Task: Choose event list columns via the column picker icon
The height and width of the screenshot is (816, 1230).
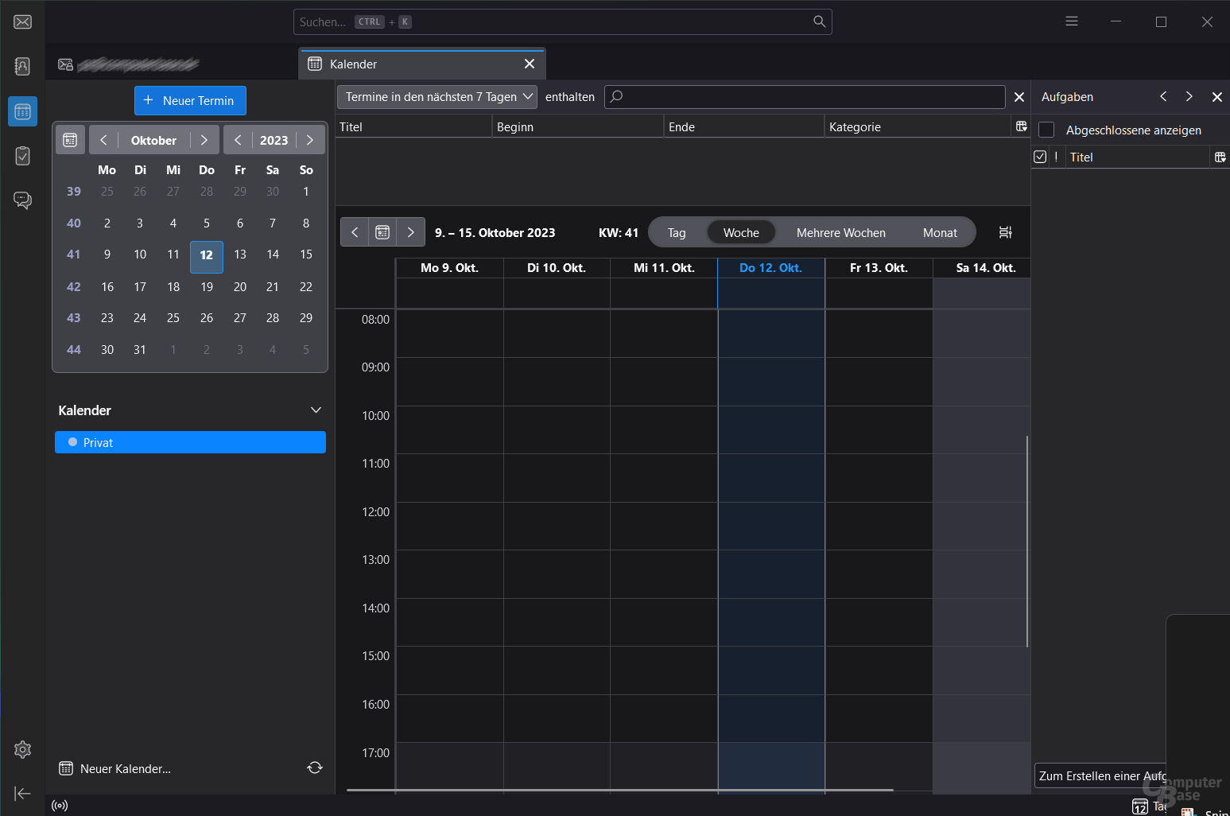Action: coord(1022,126)
